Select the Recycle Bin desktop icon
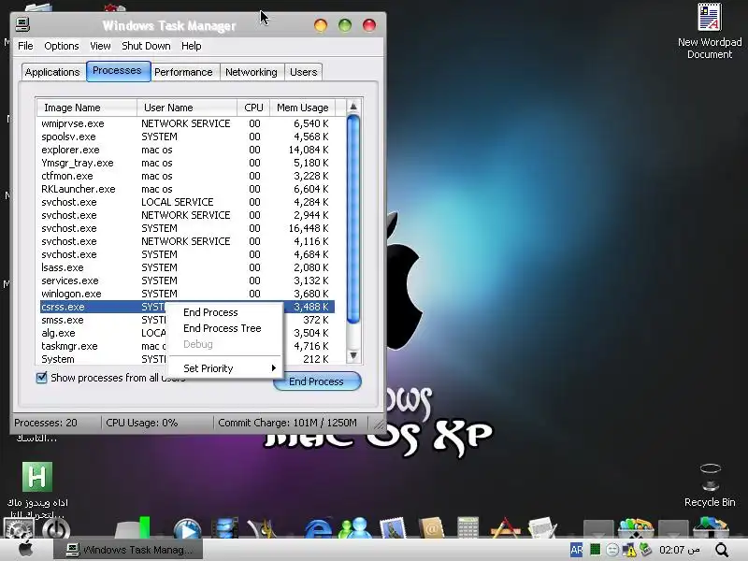The image size is (748, 561). click(710, 485)
